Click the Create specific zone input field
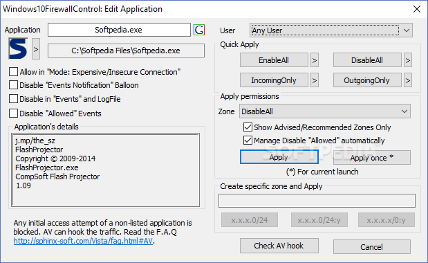428x263 pixels. (x=317, y=201)
